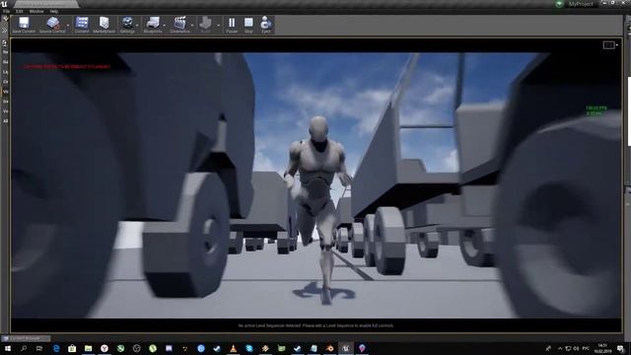Open the Blueprints toolbar icon
The height and width of the screenshot is (355, 631).
153,25
